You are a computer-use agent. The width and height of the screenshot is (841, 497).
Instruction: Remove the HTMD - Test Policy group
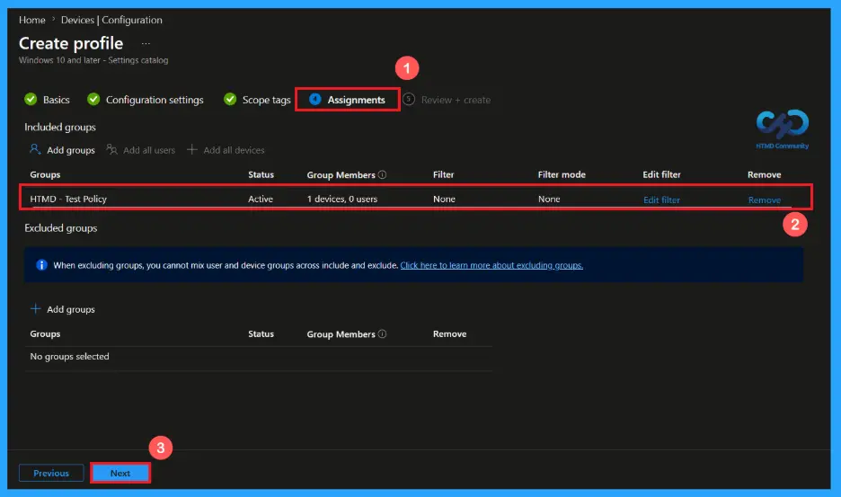click(x=765, y=200)
